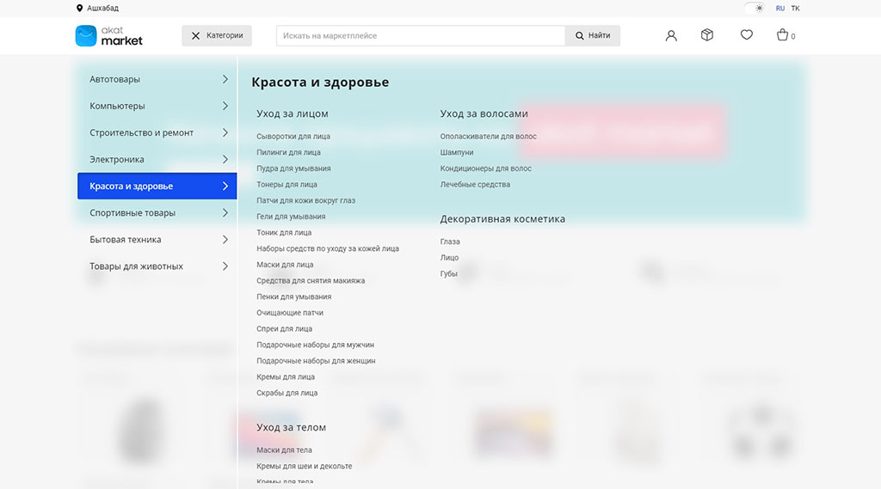Screen dimensions: 881x489
Task: Open Ополаскиватели для волос
Action: 489,137
